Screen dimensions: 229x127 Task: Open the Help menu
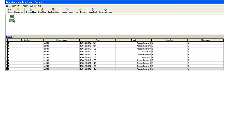click(39, 6)
